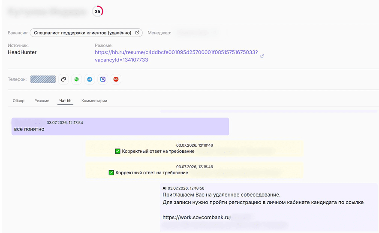Image resolution: width=379 pixels, height=233 pixels.
Task: Click the purple messenger icon next to Telegram
Action: click(103, 79)
